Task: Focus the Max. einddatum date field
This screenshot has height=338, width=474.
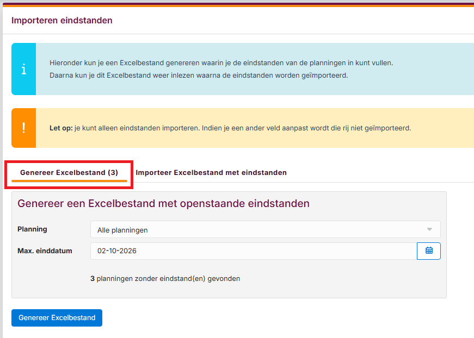Action: [254, 251]
